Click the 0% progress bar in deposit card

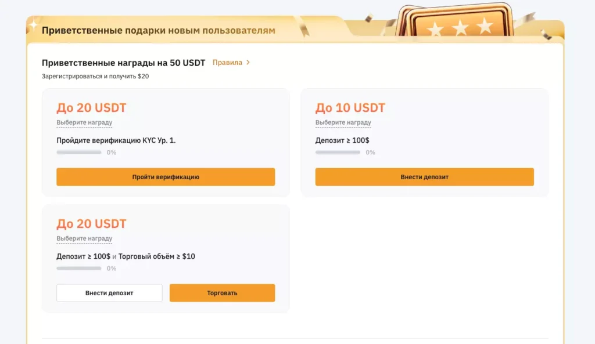[337, 152]
